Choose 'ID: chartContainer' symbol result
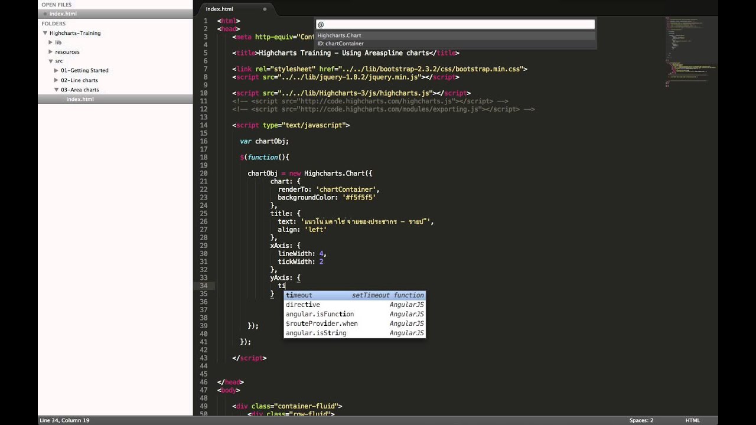 tap(455, 44)
